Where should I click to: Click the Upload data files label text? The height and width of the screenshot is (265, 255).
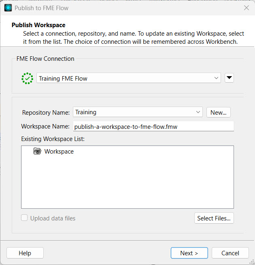(x=53, y=218)
